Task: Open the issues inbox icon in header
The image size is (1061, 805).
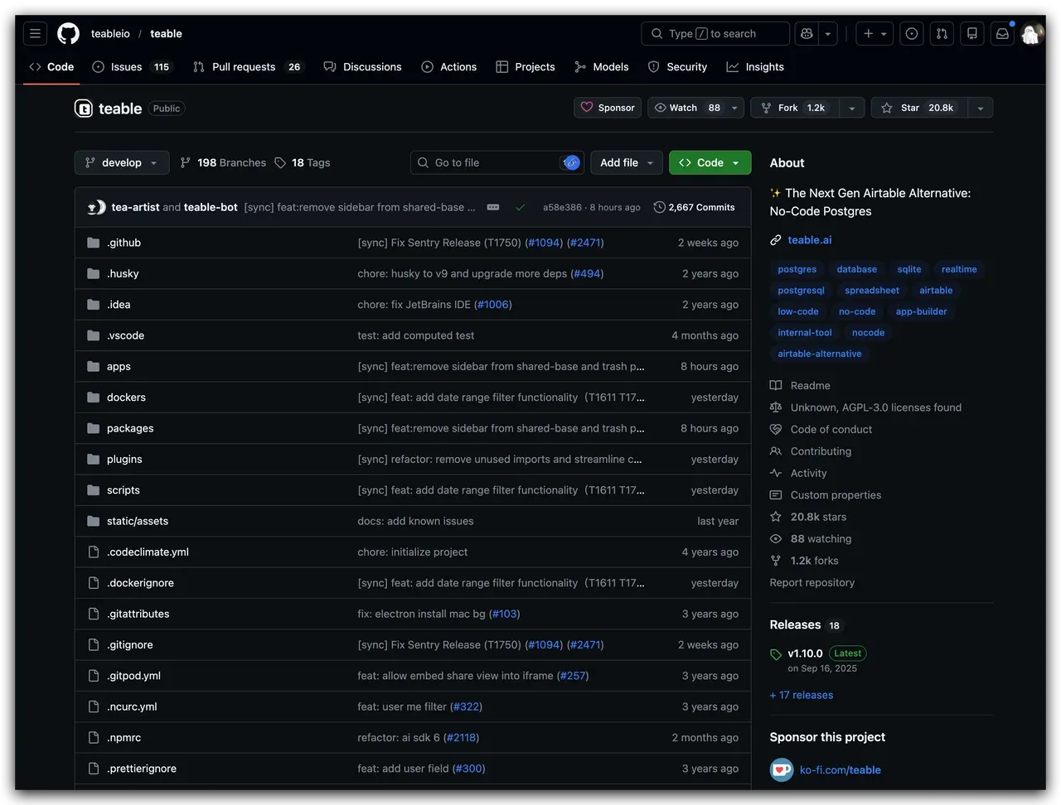Action: 912,34
